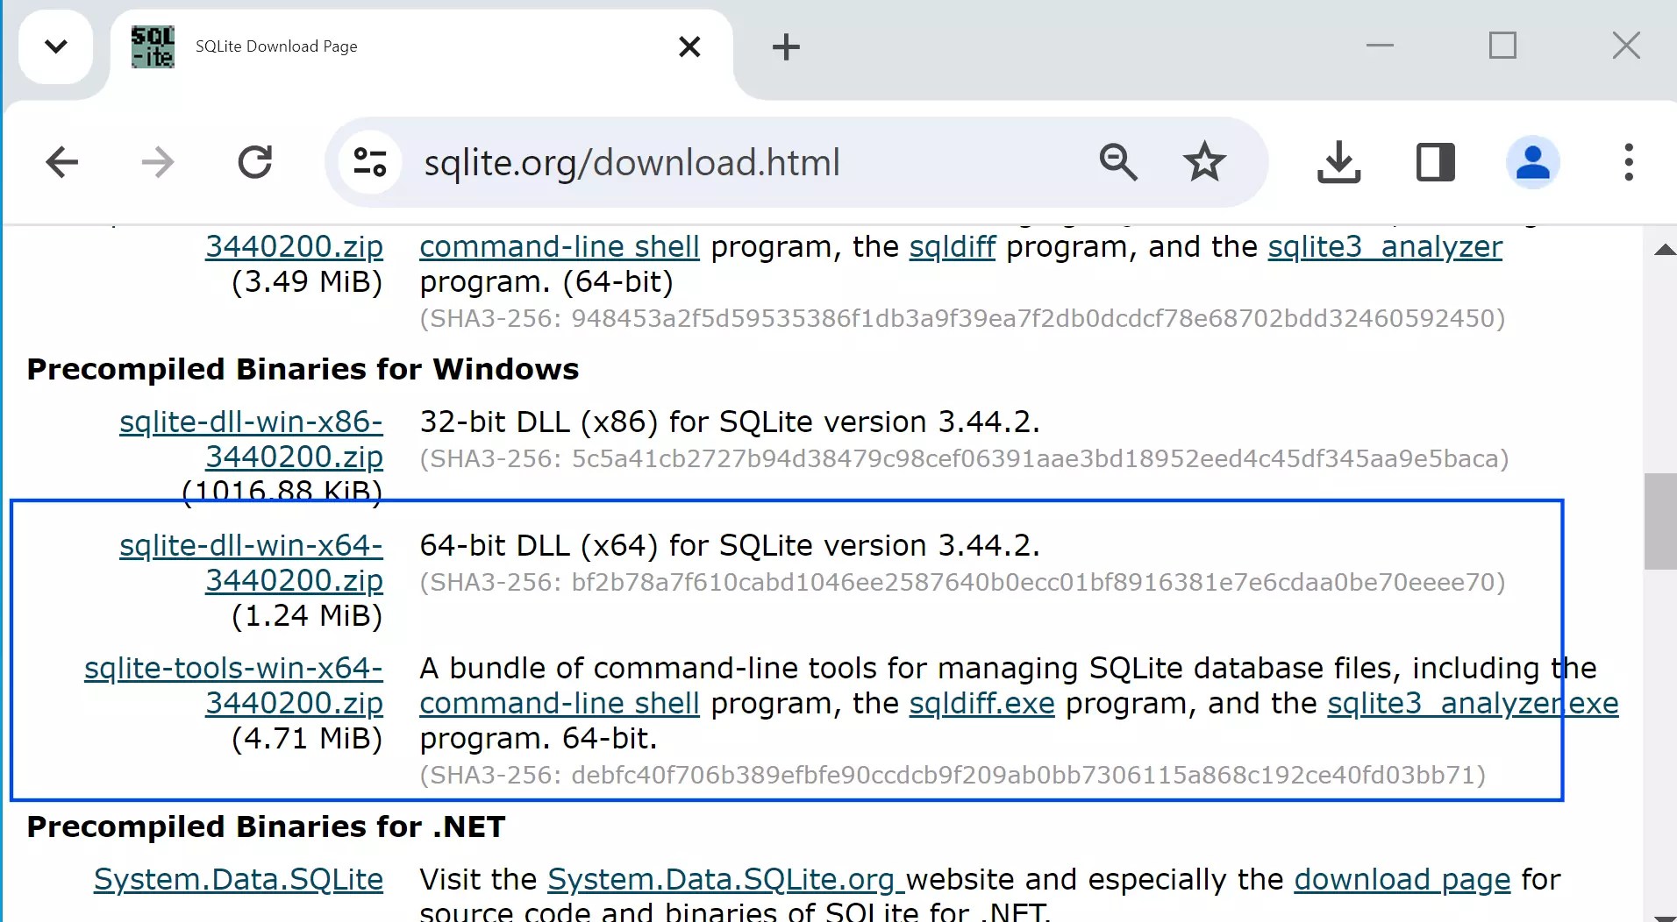Click the site information icon
This screenshot has height=922, width=1677.
tap(368, 162)
